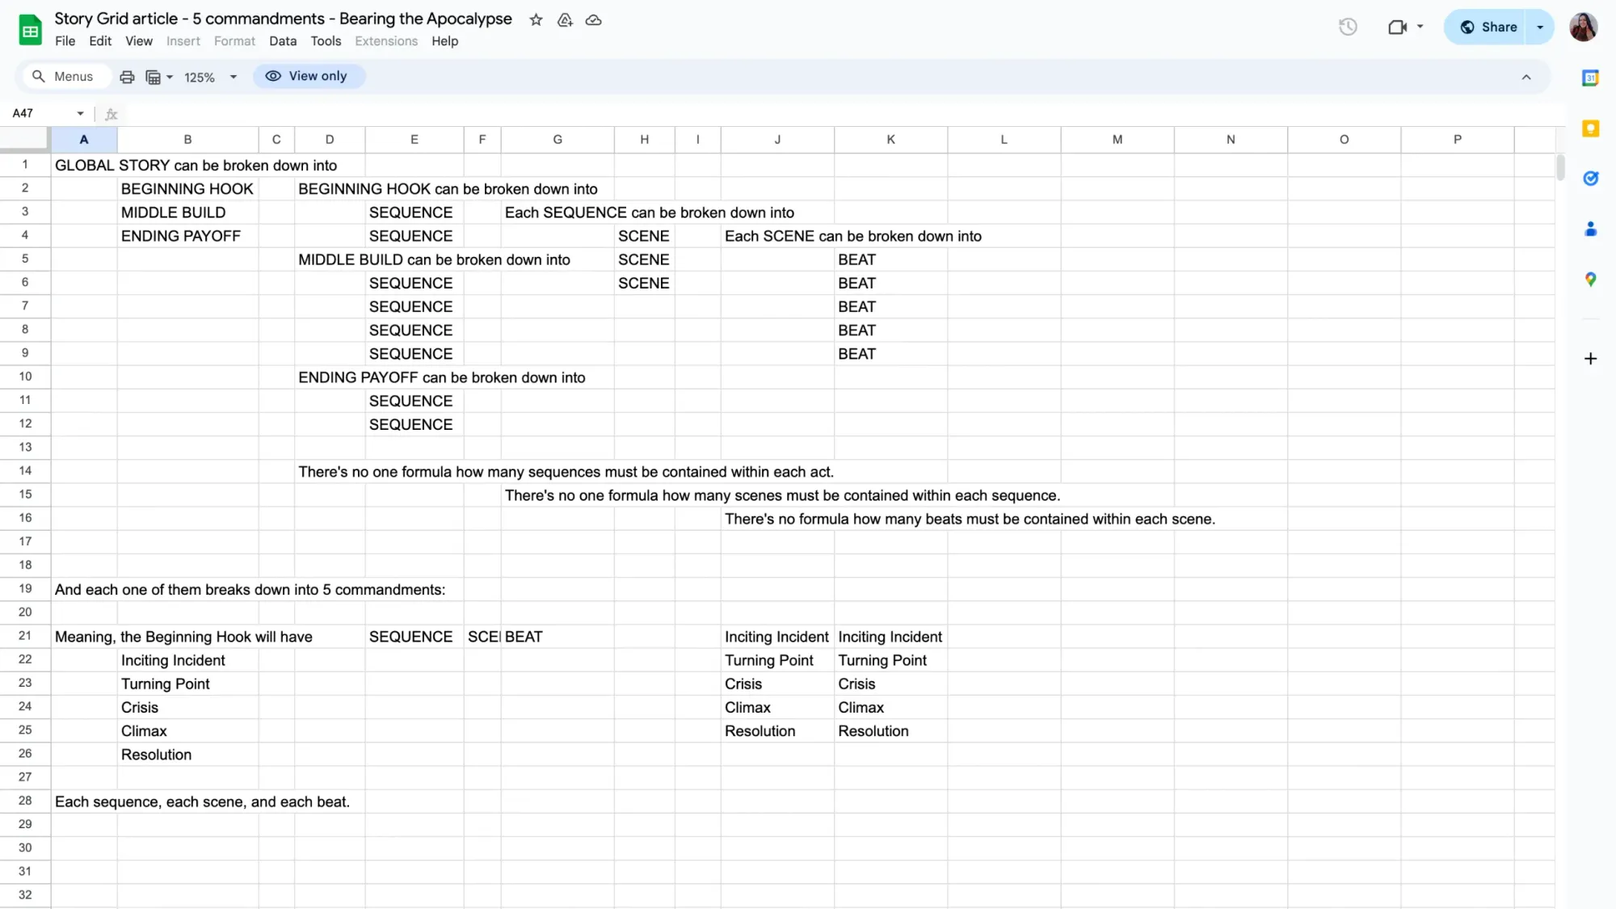1616x909 pixels.
Task: Open Google Keep notes panel
Action: coord(1590,128)
